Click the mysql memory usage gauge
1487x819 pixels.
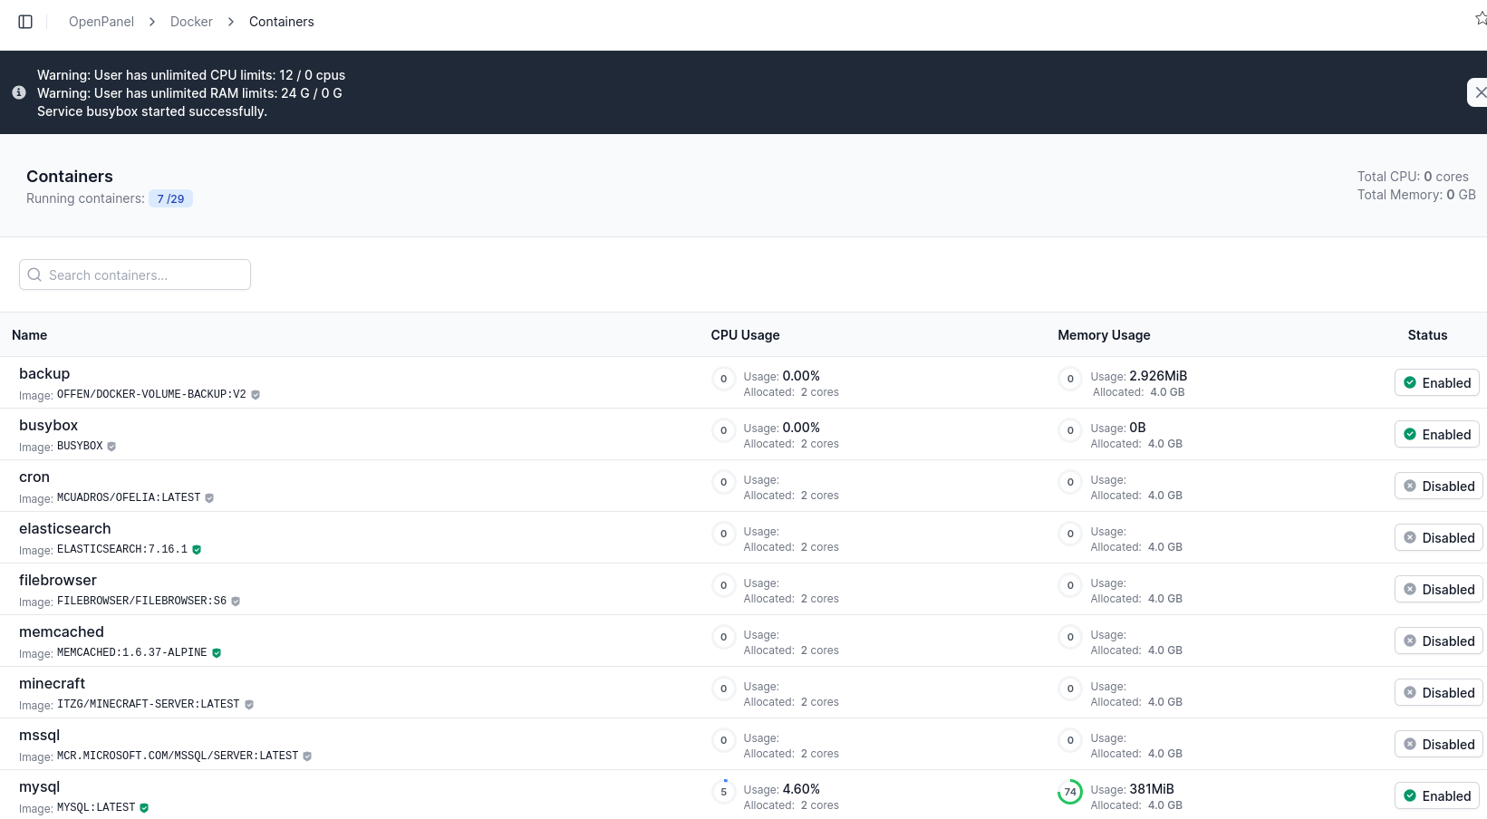pos(1070,792)
